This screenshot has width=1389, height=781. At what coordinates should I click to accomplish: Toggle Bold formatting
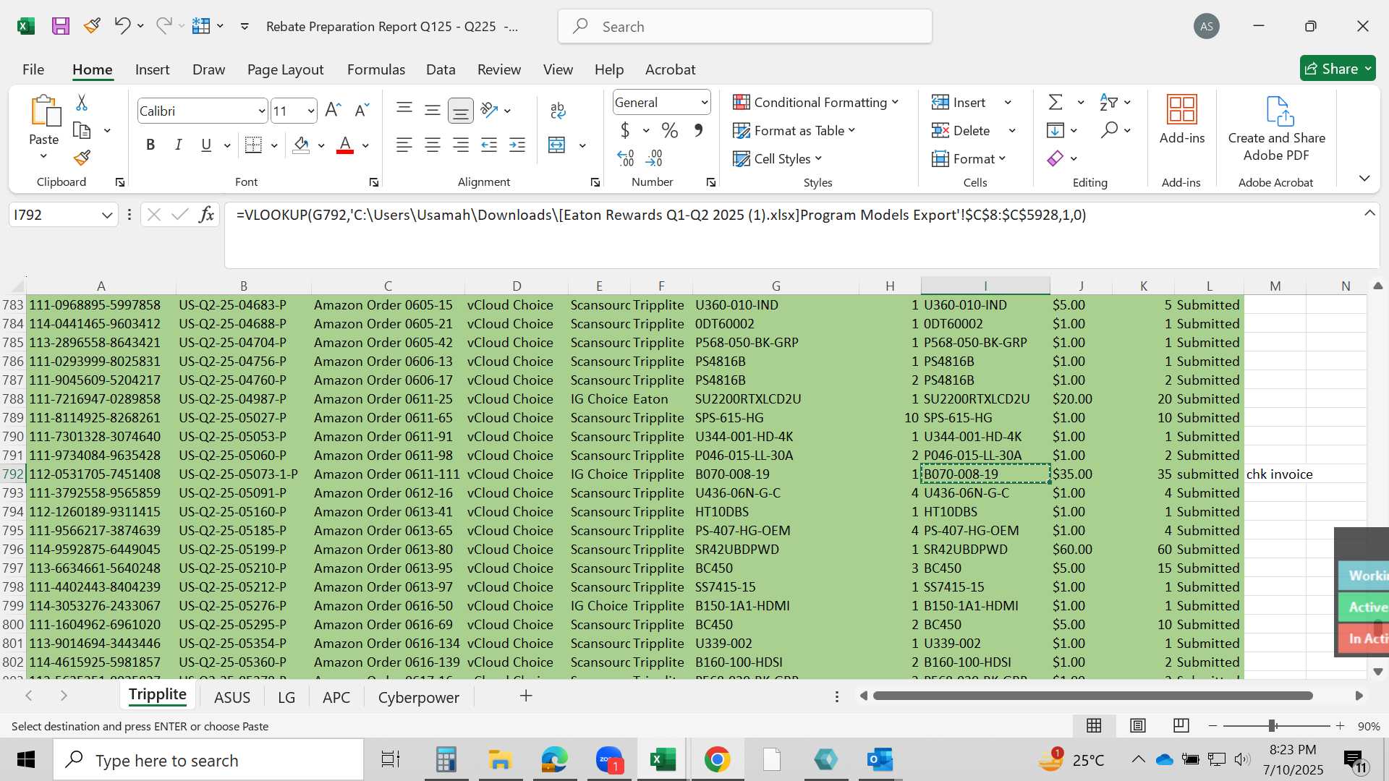[150, 145]
